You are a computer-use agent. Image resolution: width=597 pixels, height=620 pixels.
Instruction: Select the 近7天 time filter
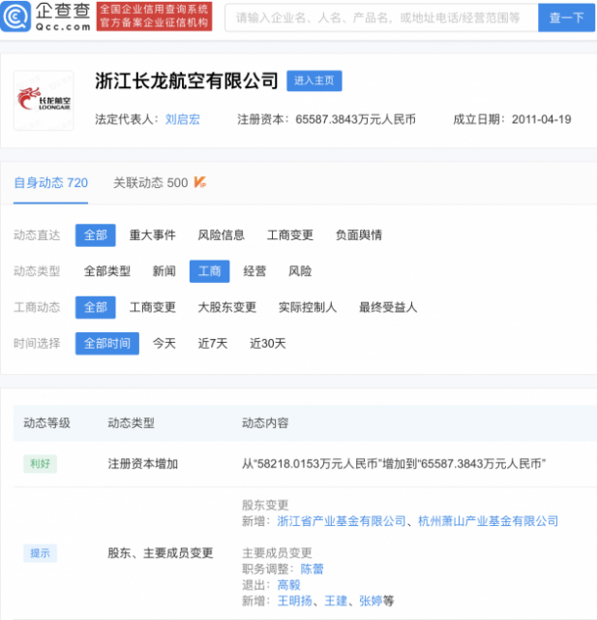tap(213, 344)
